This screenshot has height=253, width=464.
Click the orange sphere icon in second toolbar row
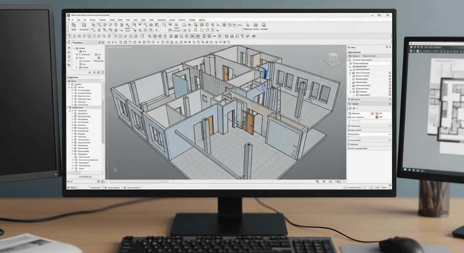point(204,36)
